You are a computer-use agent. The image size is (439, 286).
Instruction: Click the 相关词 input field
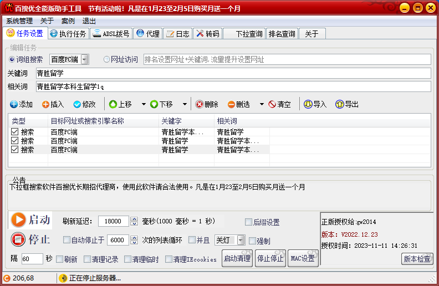[x=233, y=87]
